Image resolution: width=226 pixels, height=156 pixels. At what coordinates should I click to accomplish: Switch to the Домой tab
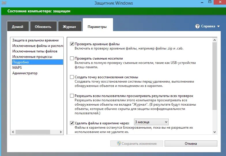click(x=18, y=26)
